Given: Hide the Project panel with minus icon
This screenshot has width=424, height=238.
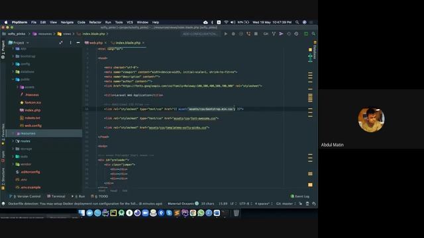Looking at the screenshot, I should point(78,42).
